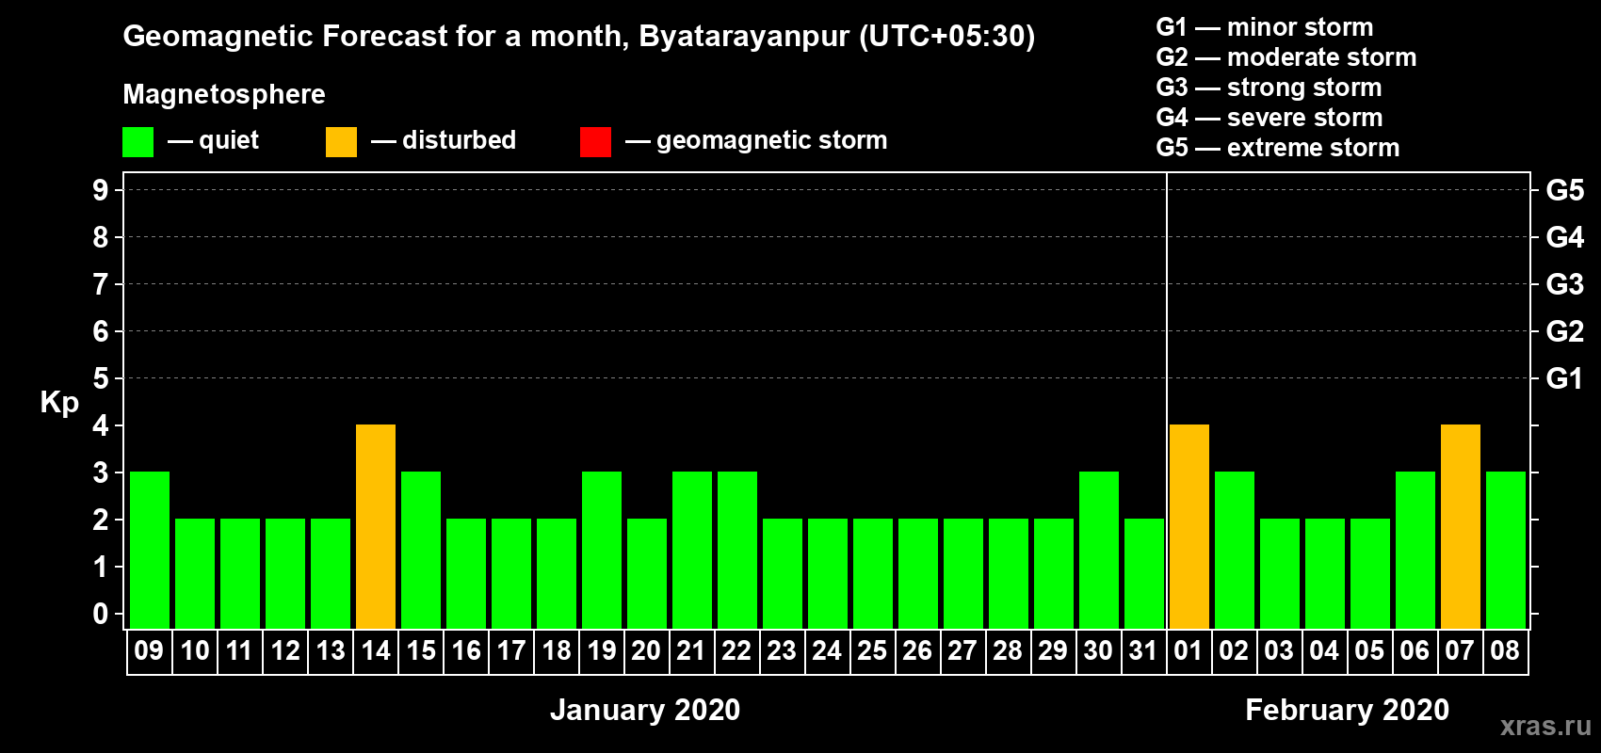Click the green bar for February 06

click(1415, 551)
